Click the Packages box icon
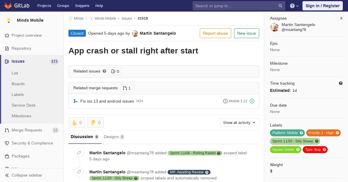This screenshot has height=182, width=348. [x=7, y=156]
